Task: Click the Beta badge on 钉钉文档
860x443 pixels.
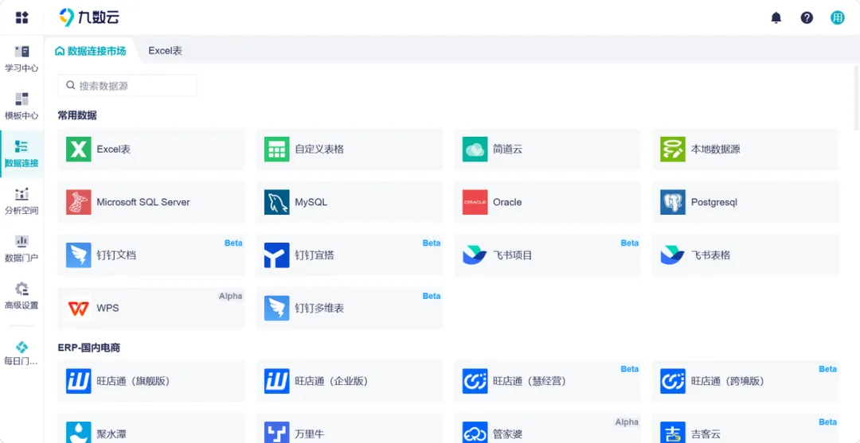Action: (x=233, y=243)
